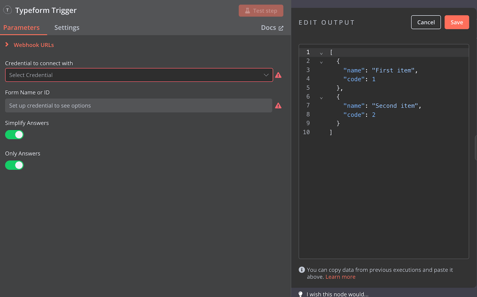The image size is (477, 297).
Task: Open the Select Credential dropdown
Action: 139,75
